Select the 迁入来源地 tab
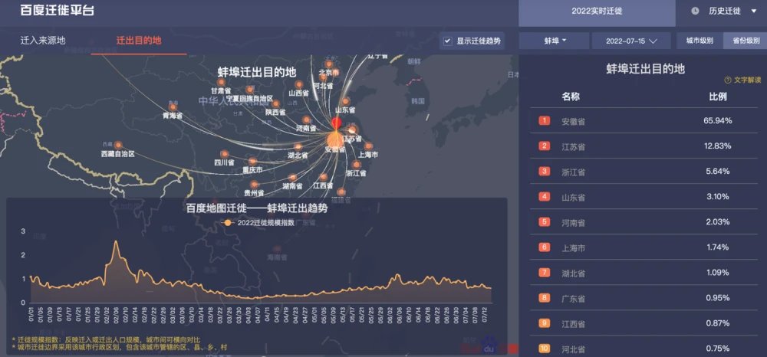 pos(43,41)
